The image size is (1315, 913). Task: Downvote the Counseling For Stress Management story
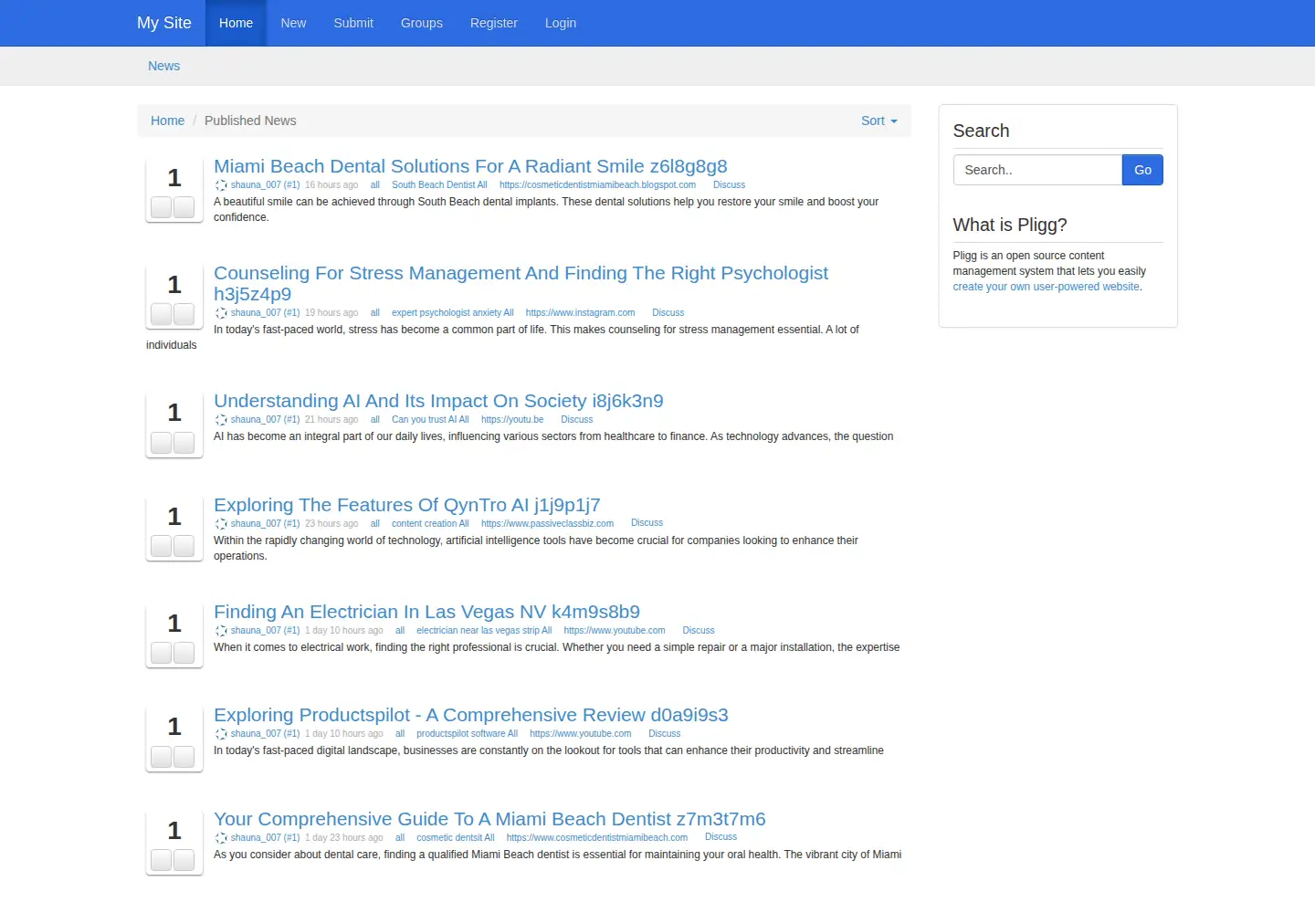(184, 314)
